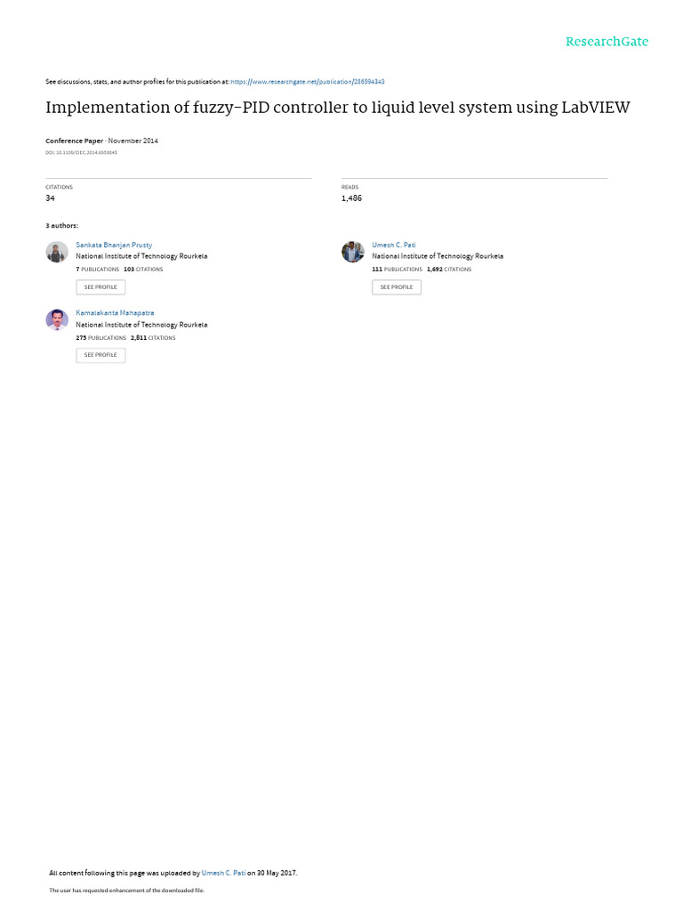Click Umesh C. Pati's profile photo

click(x=352, y=252)
